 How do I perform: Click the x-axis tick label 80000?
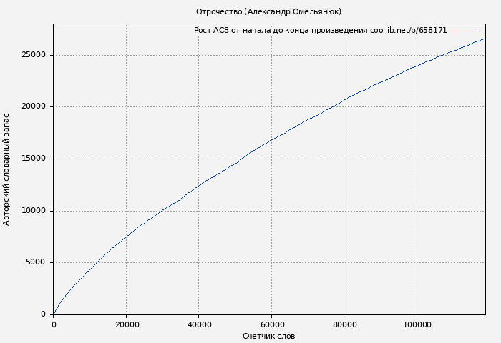(344, 324)
